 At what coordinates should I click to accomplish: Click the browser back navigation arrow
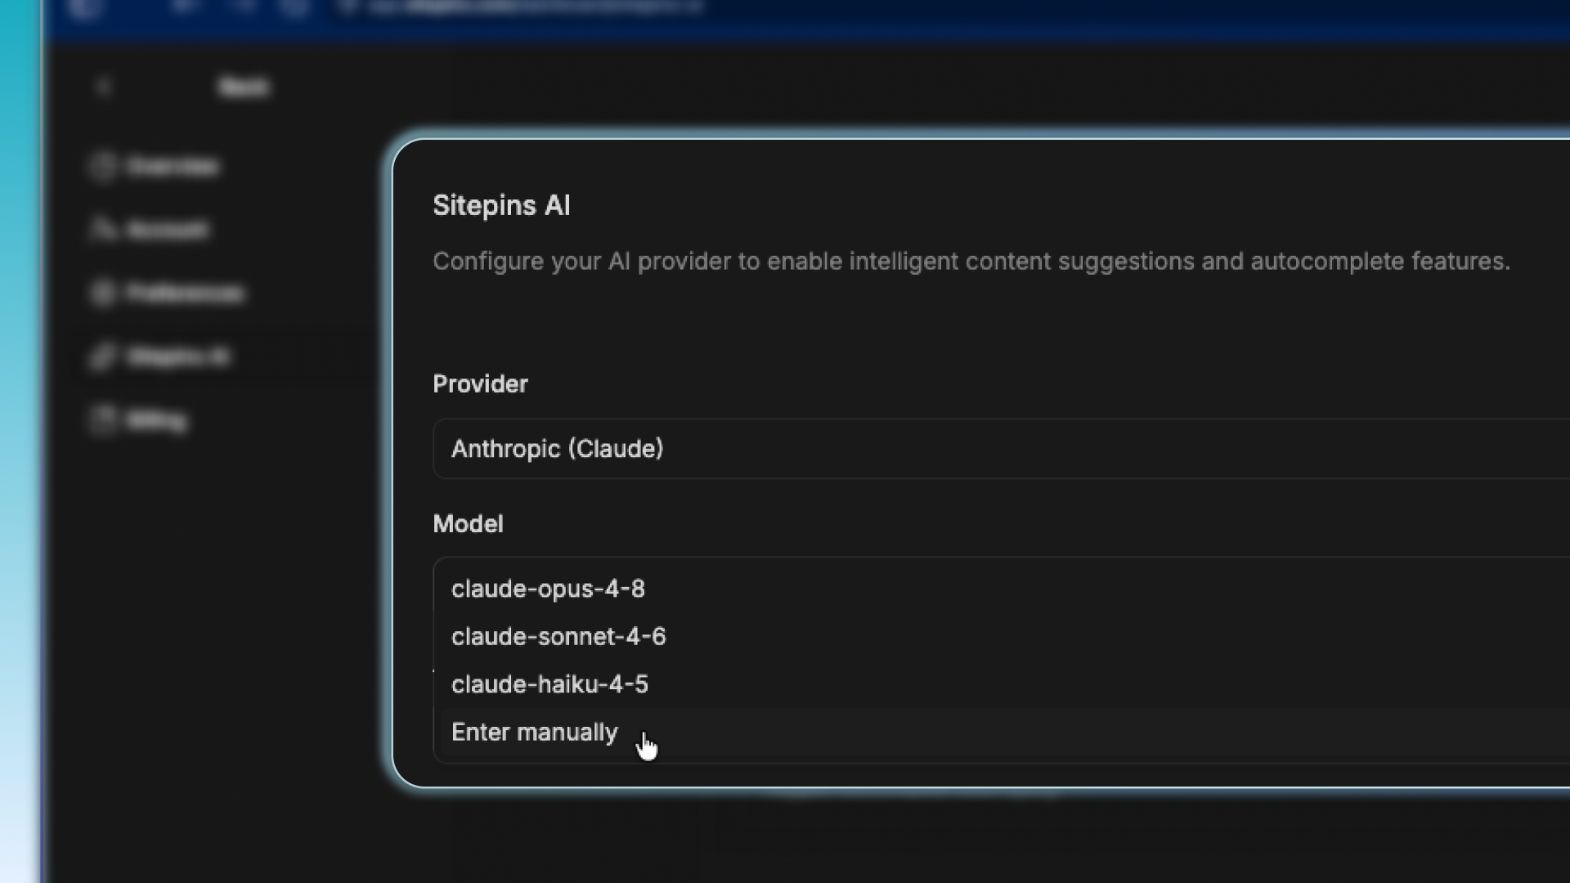[183, 7]
